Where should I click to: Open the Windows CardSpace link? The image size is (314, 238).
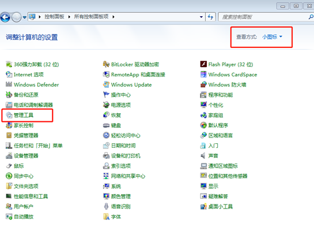point(233,75)
